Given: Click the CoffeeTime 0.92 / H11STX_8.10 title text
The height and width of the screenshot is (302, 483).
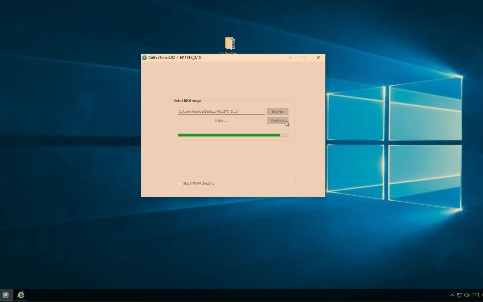Looking at the screenshot, I should [x=174, y=58].
